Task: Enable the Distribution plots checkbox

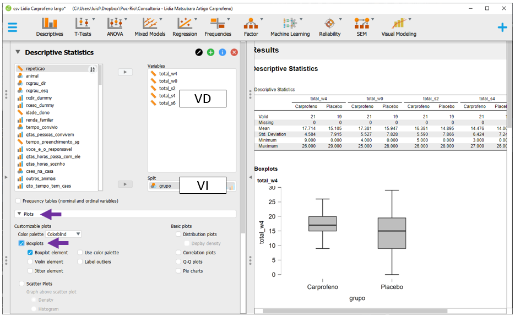Action: coord(178,235)
